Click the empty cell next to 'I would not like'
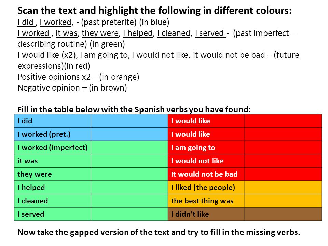 (x=283, y=161)
